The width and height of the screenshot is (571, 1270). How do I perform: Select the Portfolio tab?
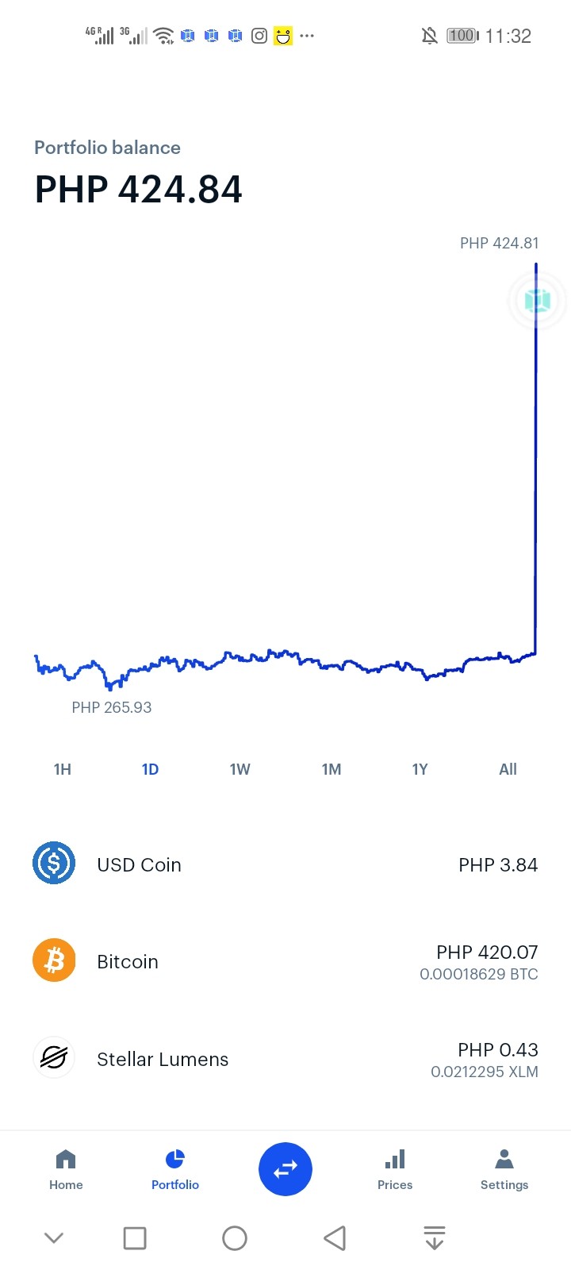tap(175, 1170)
